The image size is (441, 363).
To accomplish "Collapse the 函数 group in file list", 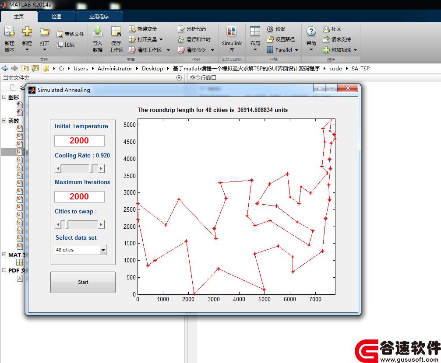I will tap(4, 121).
